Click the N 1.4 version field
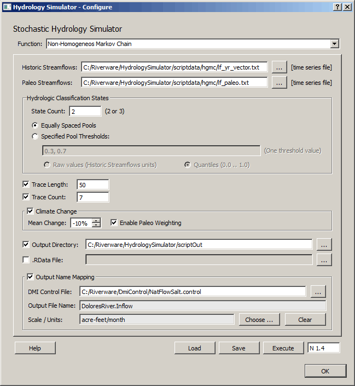The image size is (355, 386). pyautogui.click(x=323, y=348)
